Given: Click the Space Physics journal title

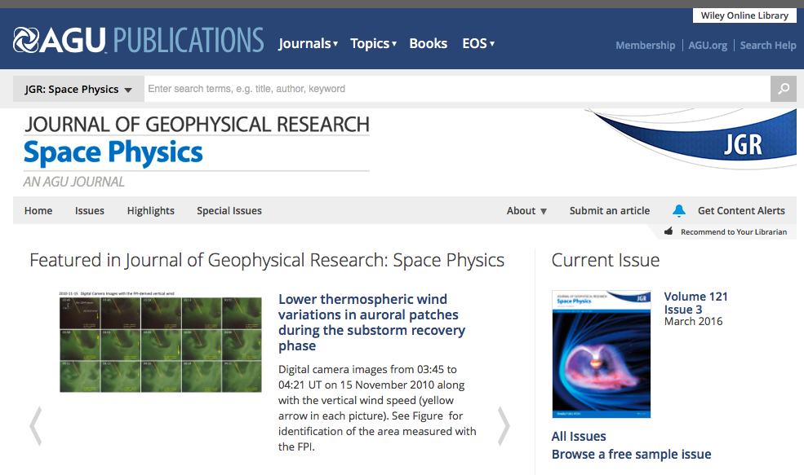Looking at the screenshot, I should click(x=113, y=152).
